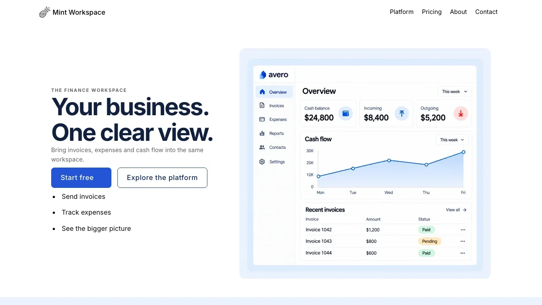Select Contact in the top navigation
Screen dimensions: 542x305
pyautogui.click(x=486, y=12)
